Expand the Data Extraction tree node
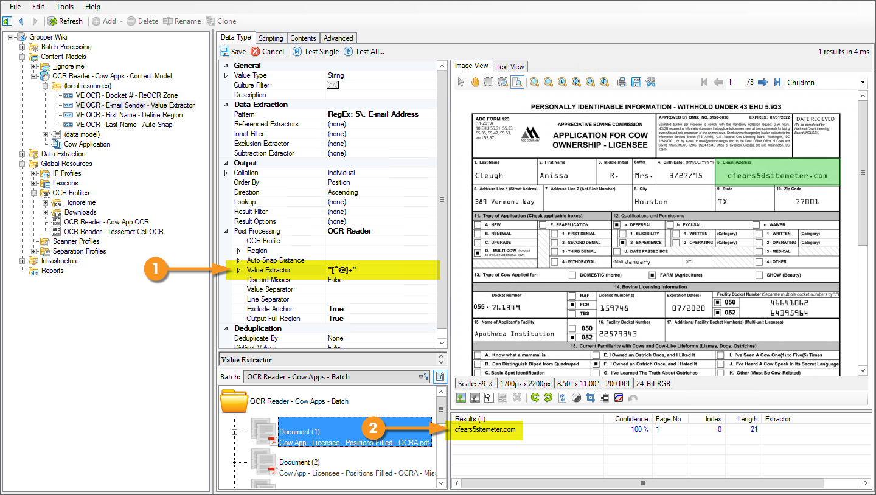 pyautogui.click(x=23, y=154)
